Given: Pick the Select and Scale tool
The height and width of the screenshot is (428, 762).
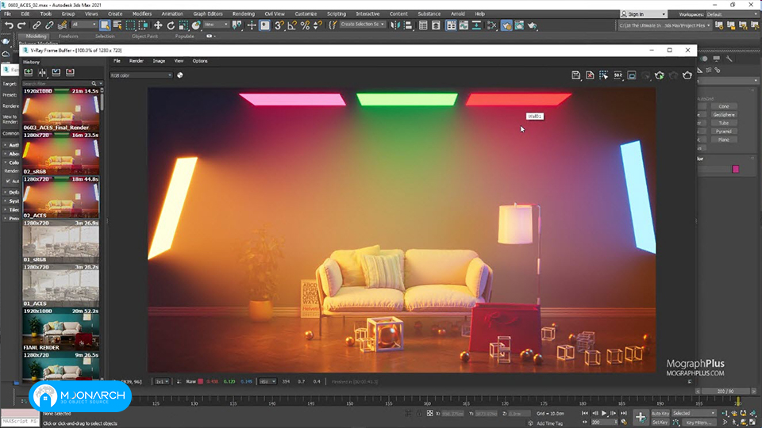Looking at the screenshot, I should click(x=183, y=25).
